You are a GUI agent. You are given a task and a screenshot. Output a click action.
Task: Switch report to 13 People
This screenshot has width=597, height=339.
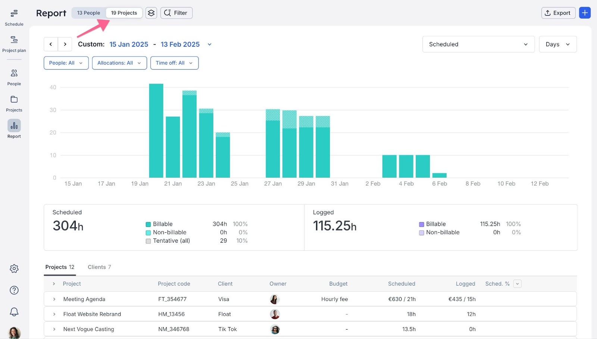88,13
